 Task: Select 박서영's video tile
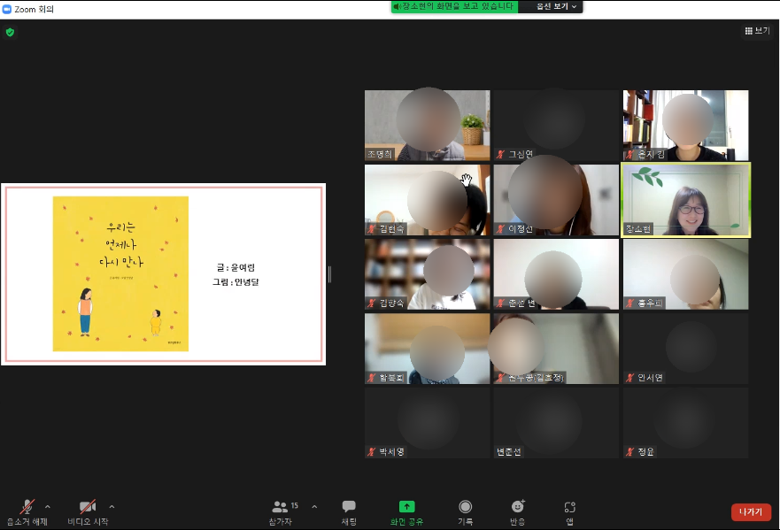(x=427, y=423)
